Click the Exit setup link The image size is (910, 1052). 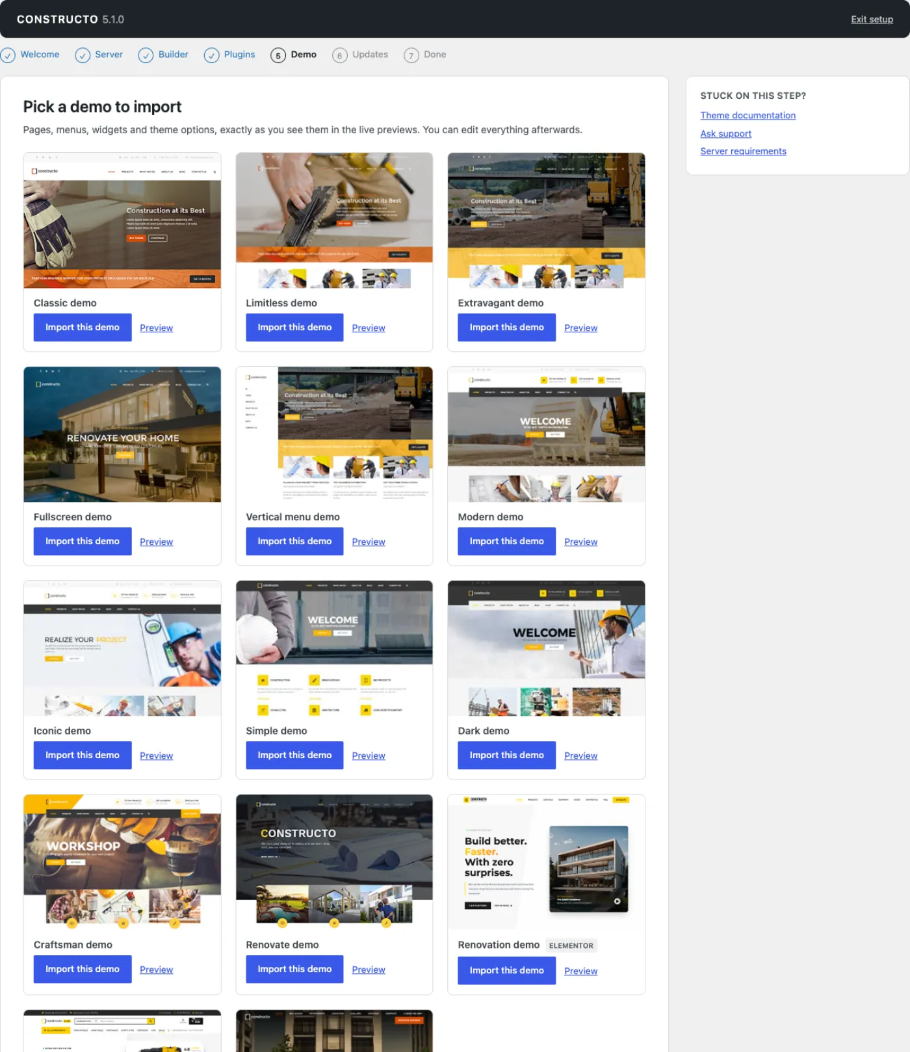[872, 20]
